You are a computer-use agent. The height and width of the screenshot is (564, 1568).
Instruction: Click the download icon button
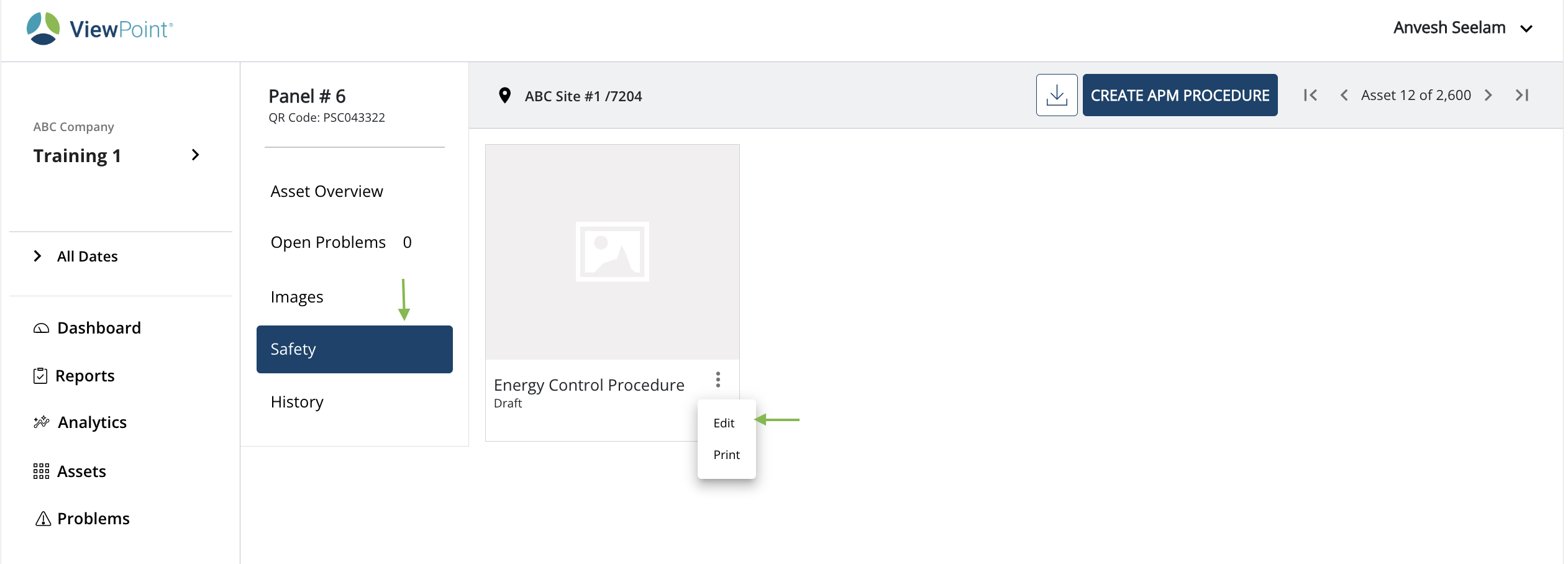1056,95
